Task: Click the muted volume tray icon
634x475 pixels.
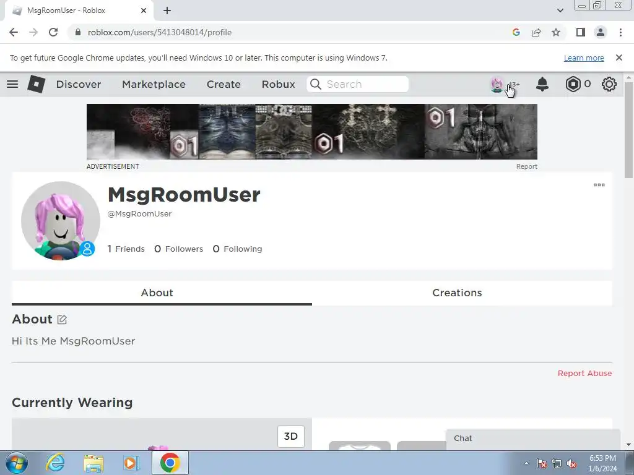Action: (x=571, y=464)
